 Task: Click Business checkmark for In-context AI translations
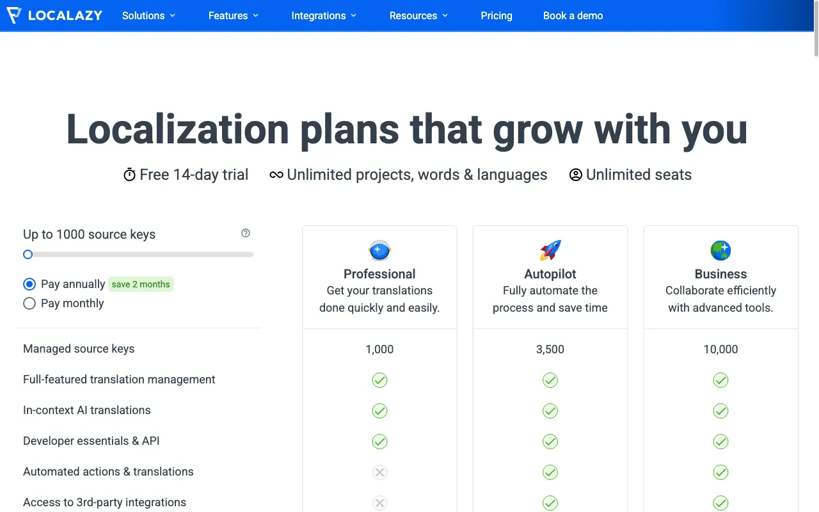[721, 411]
